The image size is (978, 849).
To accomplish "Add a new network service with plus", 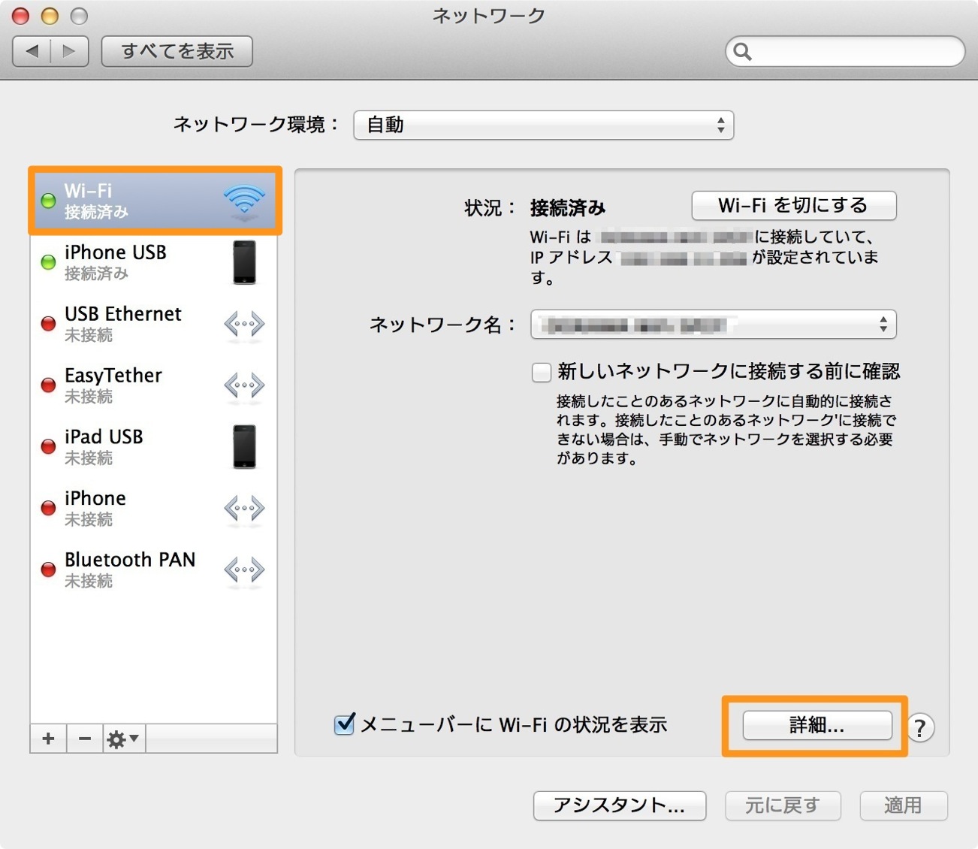I will tap(49, 739).
